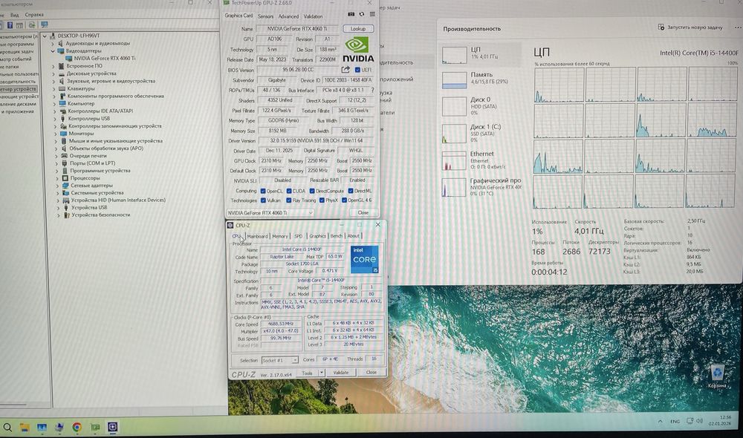Switch to the Advanced tab in GPU-Z
This screenshot has height=438, width=743.
(288, 16)
